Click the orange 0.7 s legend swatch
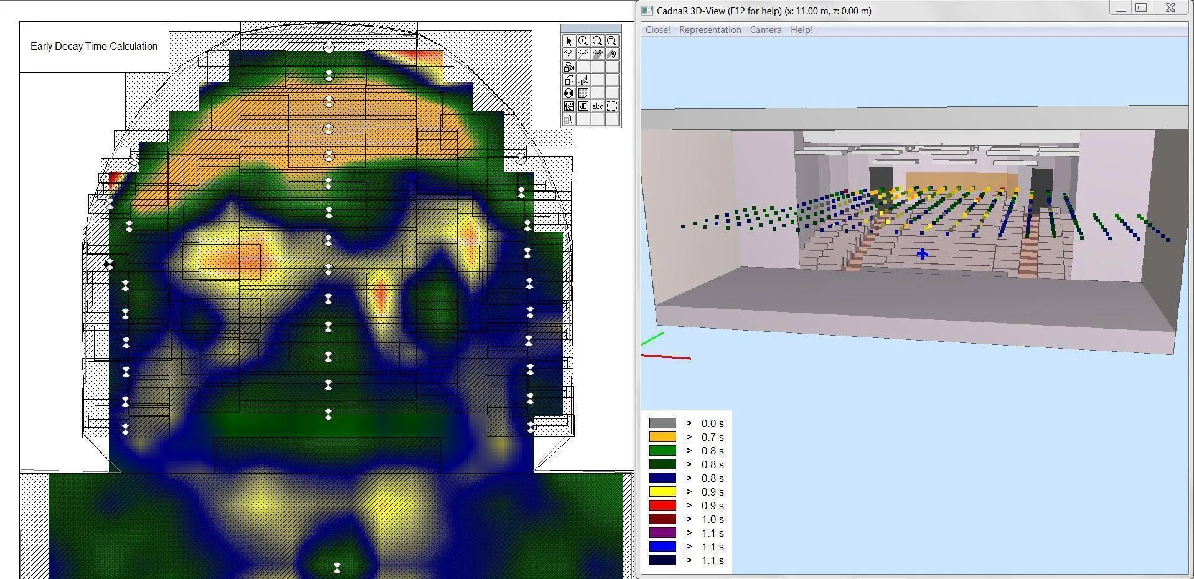 (662, 437)
